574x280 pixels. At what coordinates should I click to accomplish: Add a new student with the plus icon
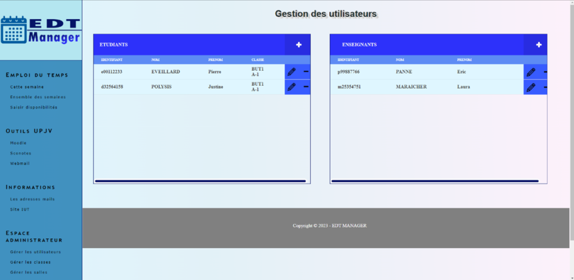click(x=299, y=45)
